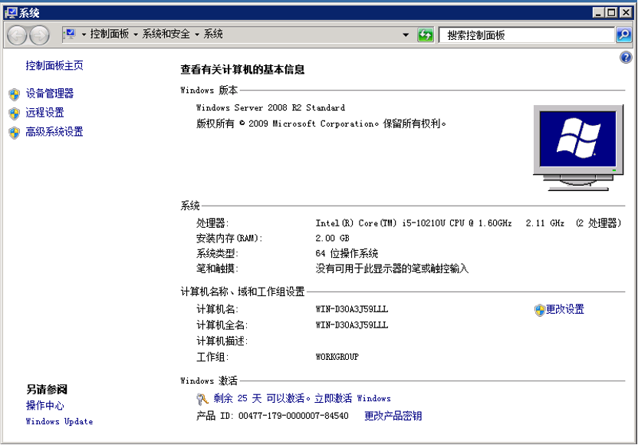Screen dimensions: 638x445
Task: Click the '笔和触摸:' label
Action: point(217,269)
